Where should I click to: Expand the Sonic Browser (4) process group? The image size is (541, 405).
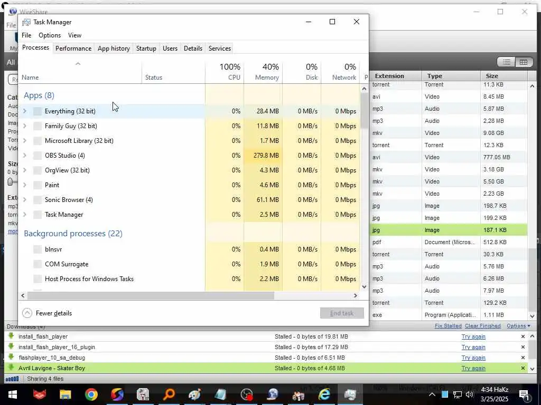coord(24,200)
